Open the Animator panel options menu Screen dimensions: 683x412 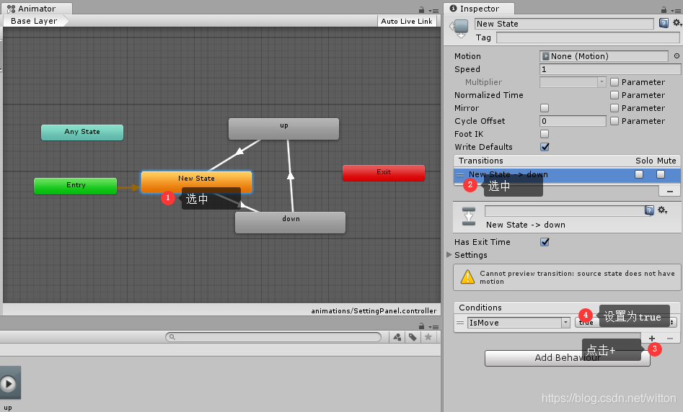click(433, 10)
